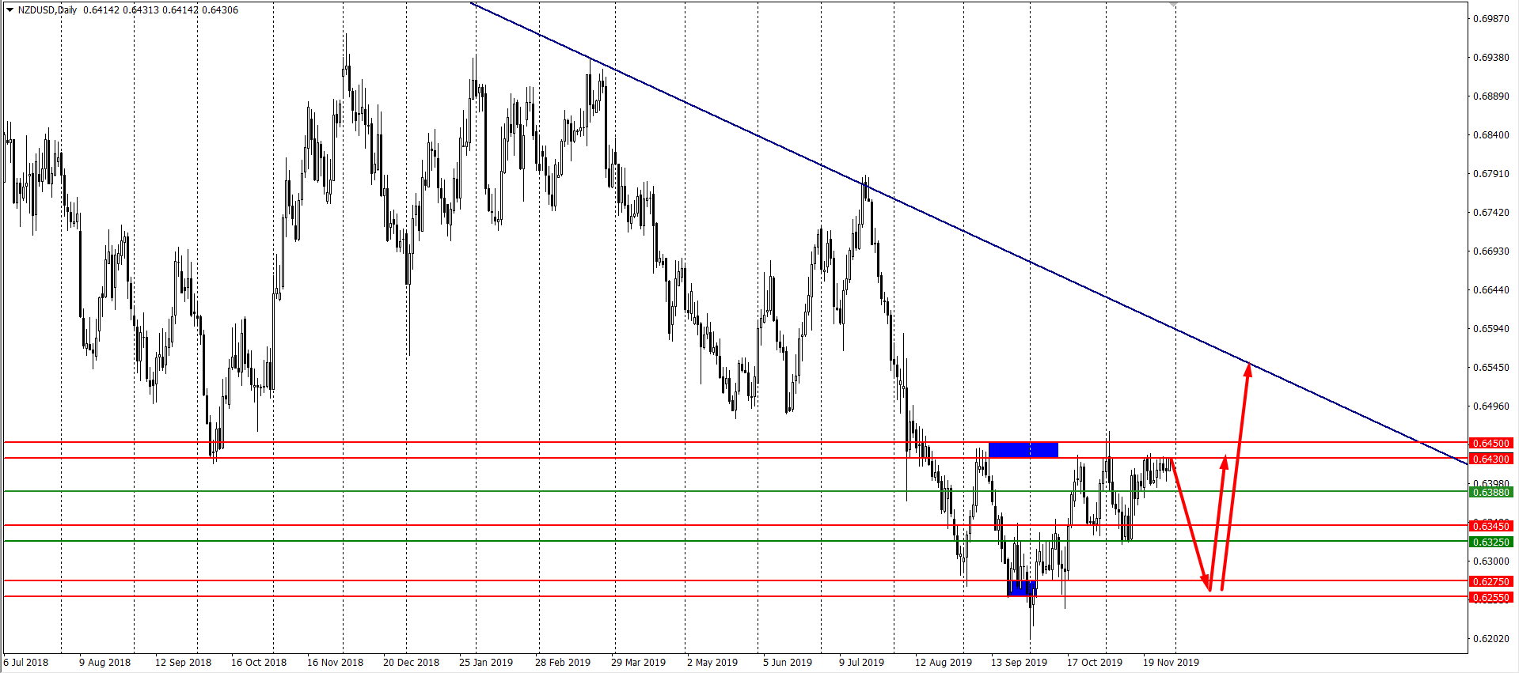This screenshot has height=673, width=1519.
Task: Select the 0.62550 red price level tag
Action: (1491, 598)
